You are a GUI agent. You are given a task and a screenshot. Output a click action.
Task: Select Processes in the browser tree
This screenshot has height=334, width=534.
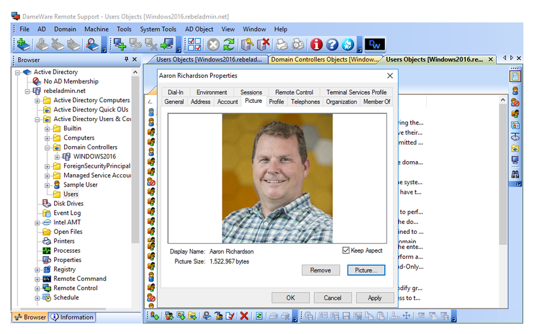click(67, 250)
